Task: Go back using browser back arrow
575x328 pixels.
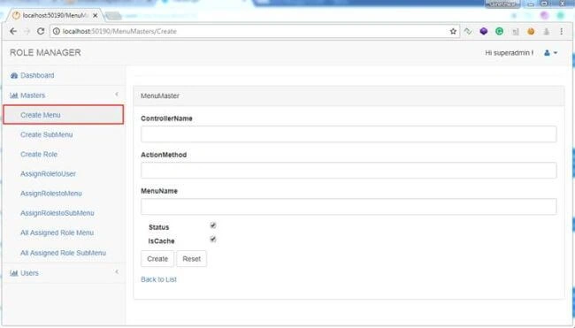Action: [13, 32]
